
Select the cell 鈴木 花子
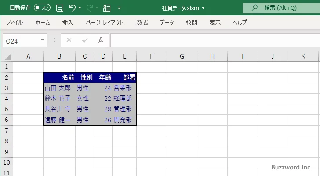click(x=59, y=99)
